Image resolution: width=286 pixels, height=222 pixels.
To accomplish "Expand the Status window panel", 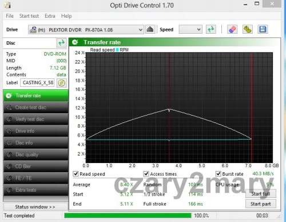I will pyautogui.click(x=35, y=207).
